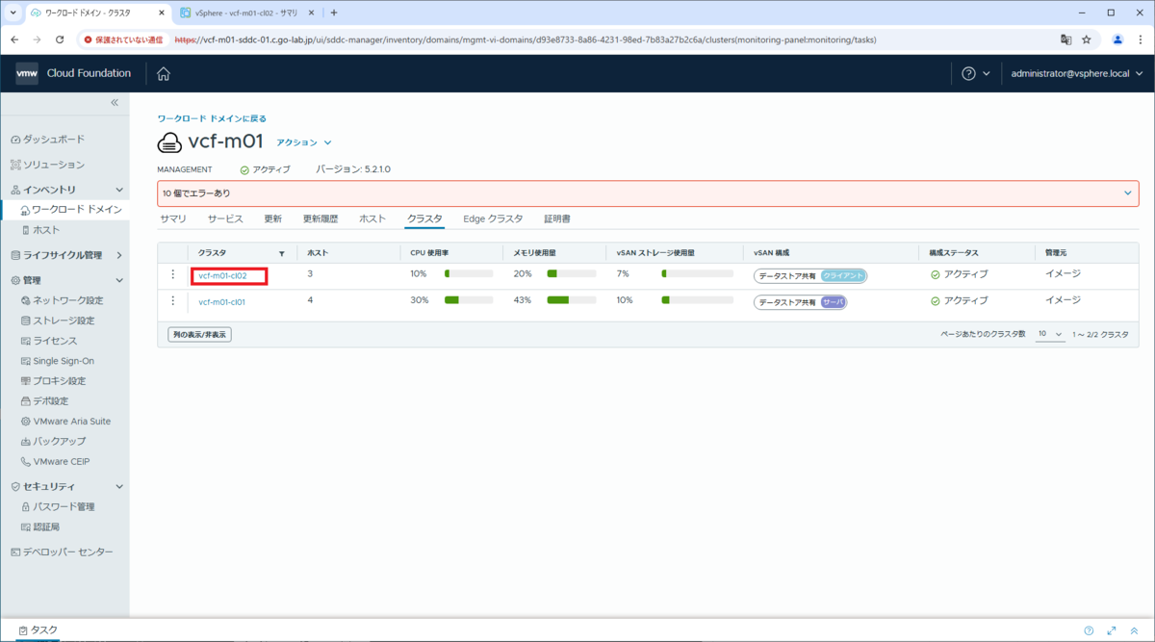Select ワークロード ドメイン in the sidebar
The image size is (1155, 642).
[x=70, y=209]
